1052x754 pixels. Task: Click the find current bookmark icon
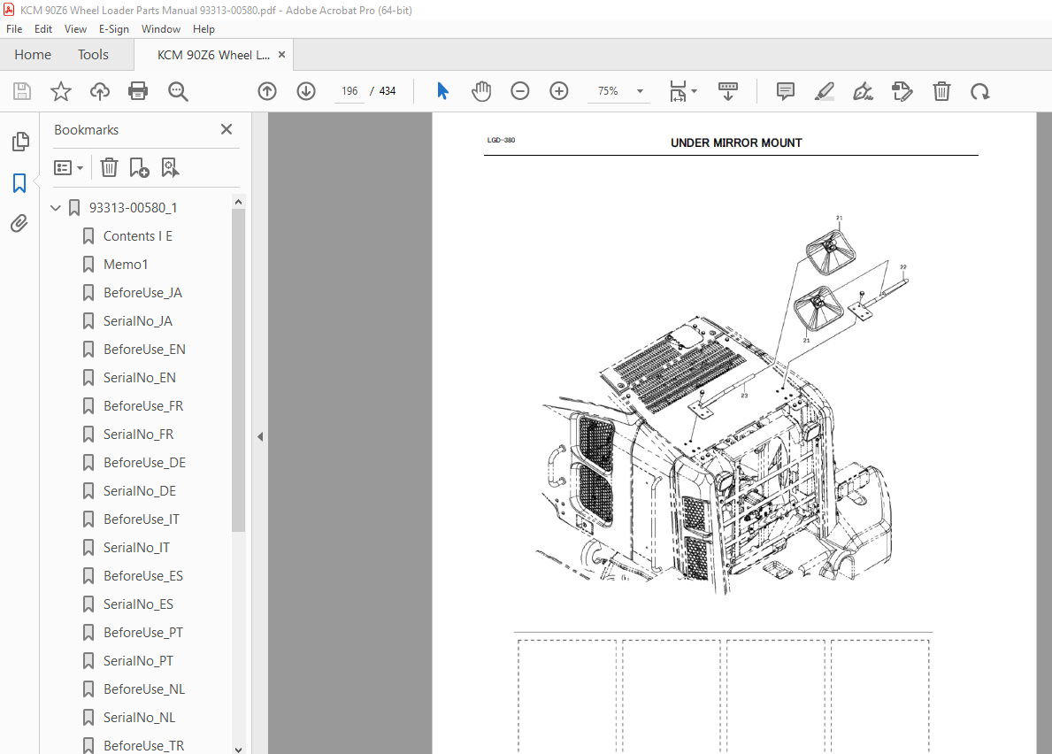[170, 168]
